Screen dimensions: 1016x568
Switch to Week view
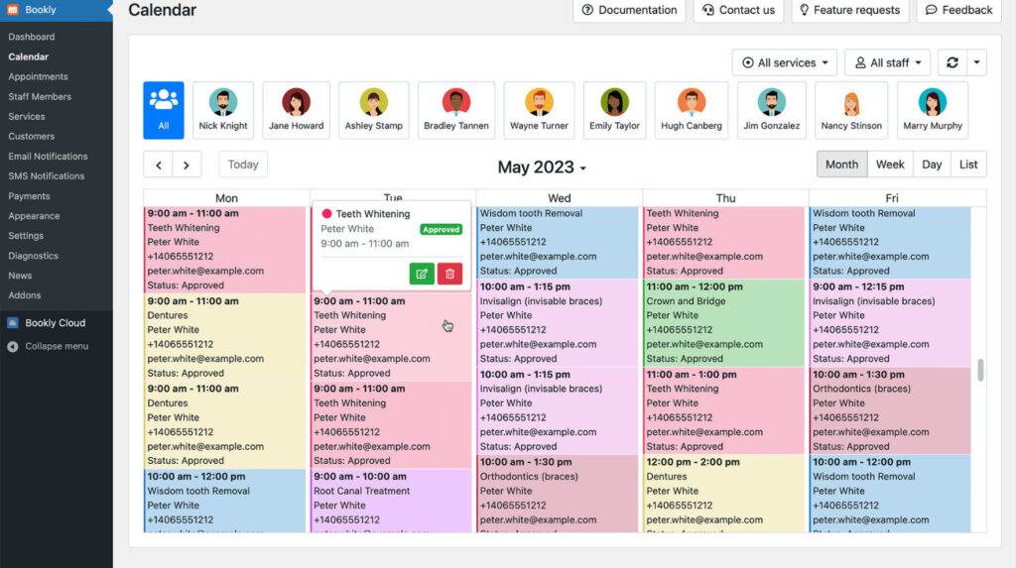click(890, 165)
